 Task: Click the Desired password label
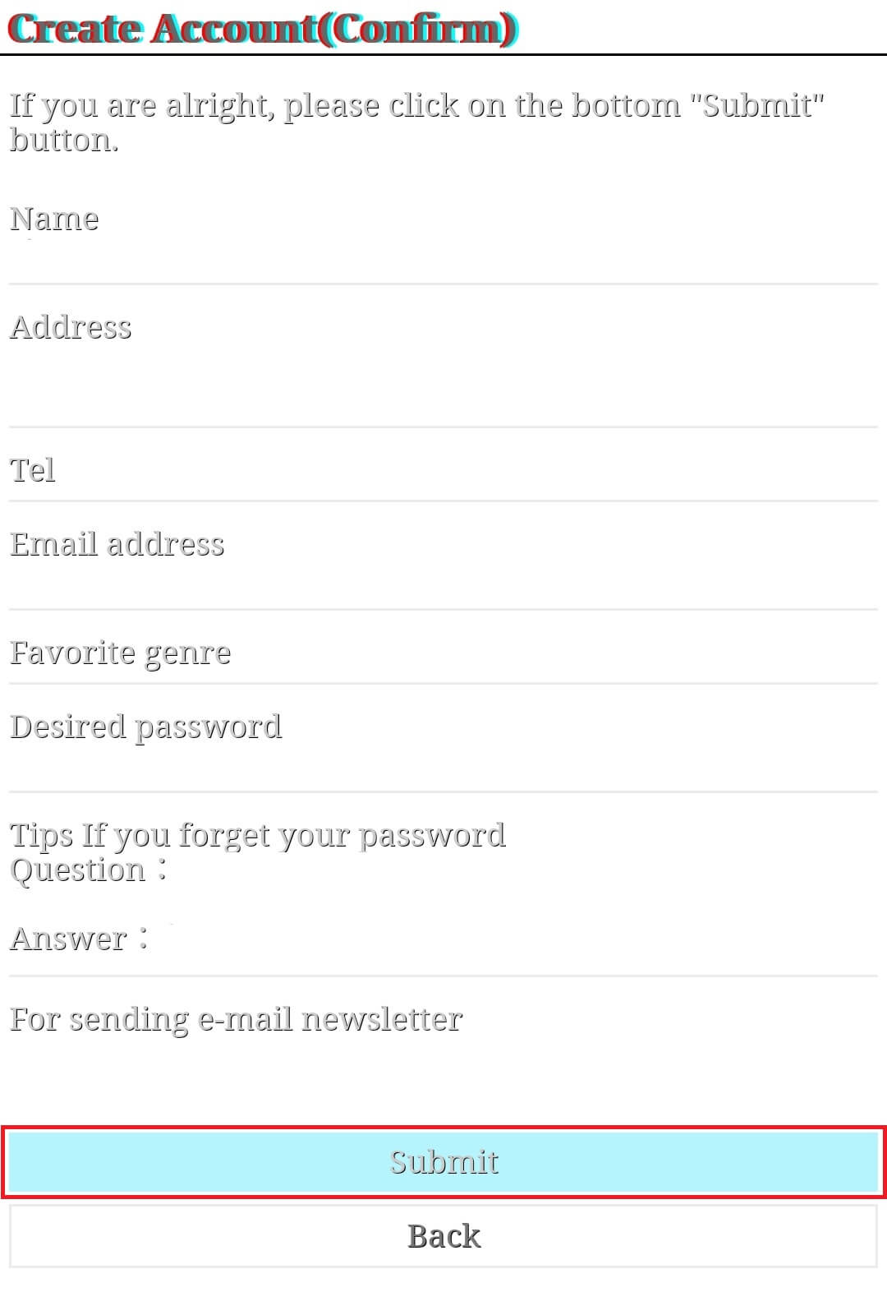(145, 727)
